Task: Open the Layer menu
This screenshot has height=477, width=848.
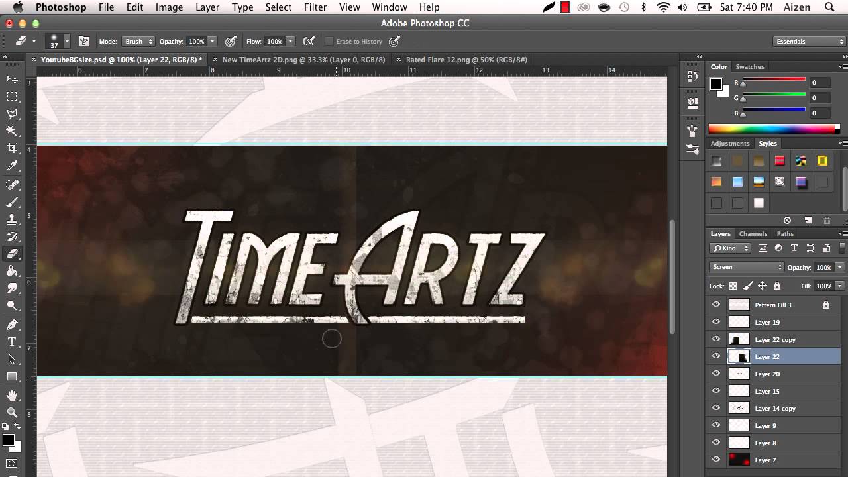Action: click(x=207, y=7)
